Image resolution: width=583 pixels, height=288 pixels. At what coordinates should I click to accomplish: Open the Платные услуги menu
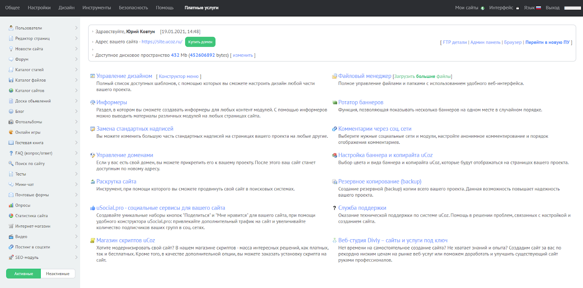pyautogui.click(x=201, y=8)
